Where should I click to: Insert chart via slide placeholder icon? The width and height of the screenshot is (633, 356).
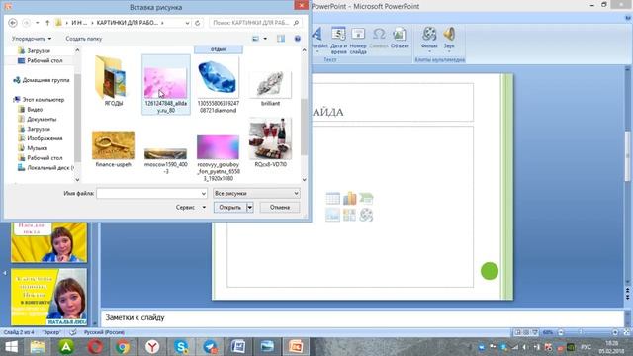(349, 199)
